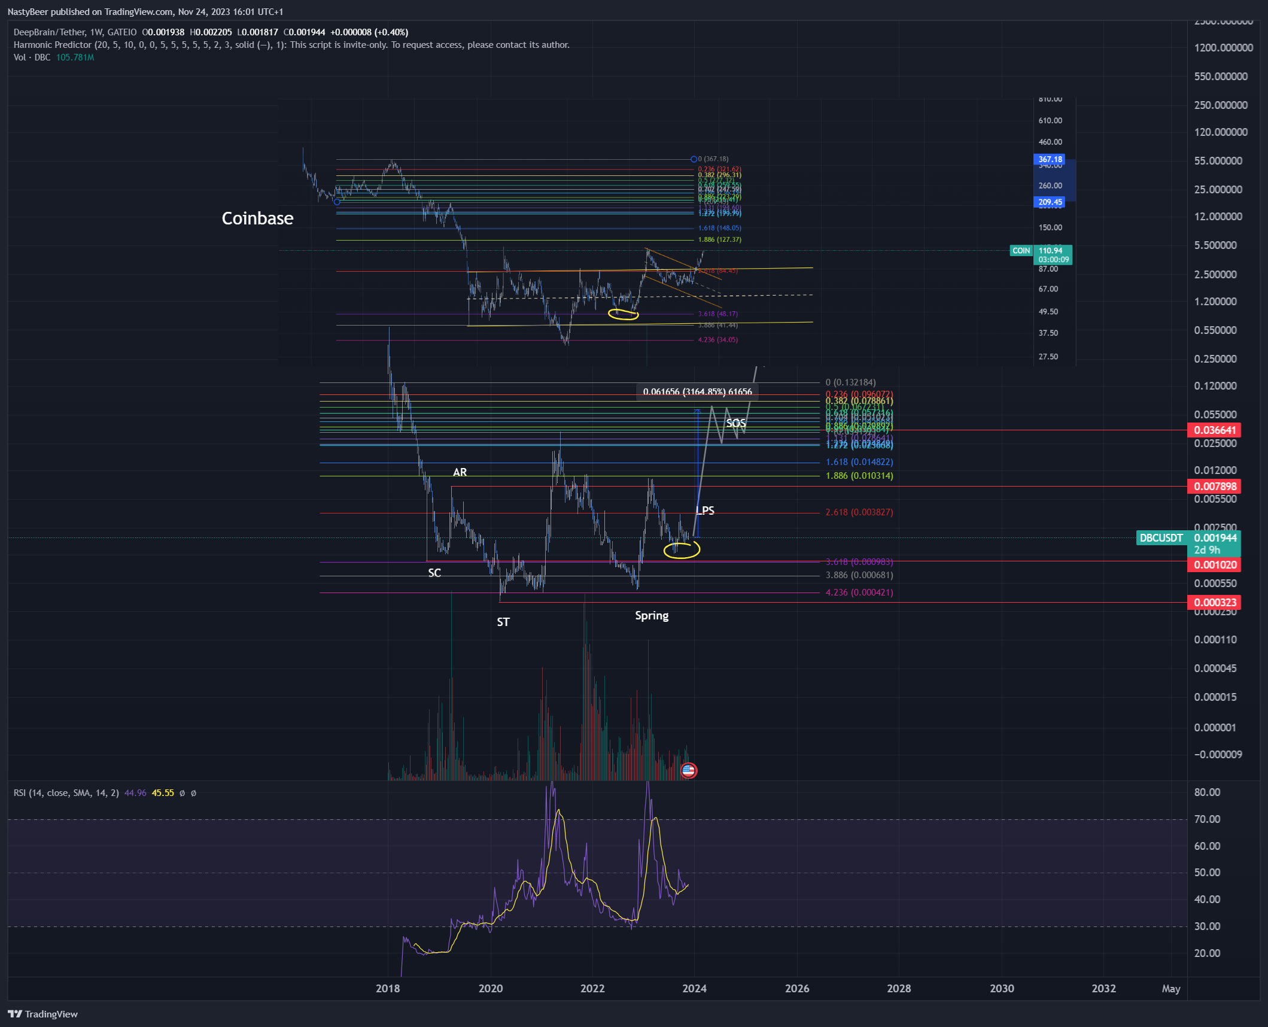Click the 2.618 (0.003827) Fibonacci label

coord(859,512)
